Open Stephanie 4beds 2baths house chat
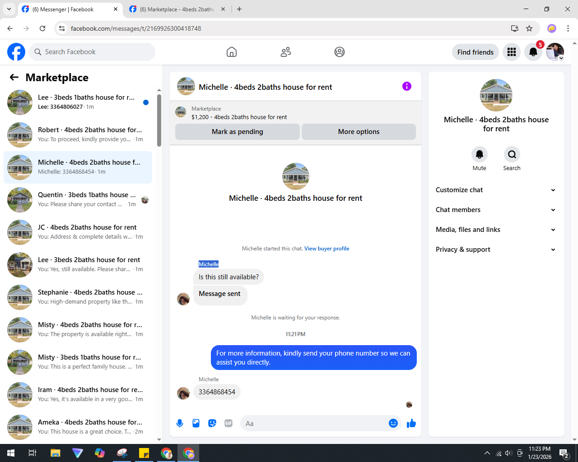 [78, 297]
